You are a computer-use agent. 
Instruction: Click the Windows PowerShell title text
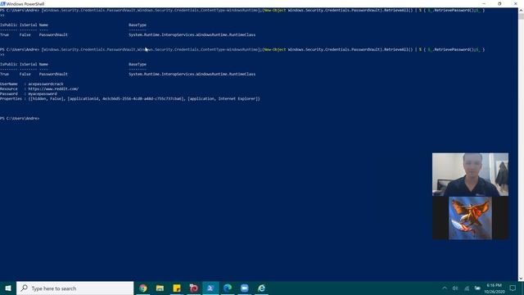tap(25, 4)
